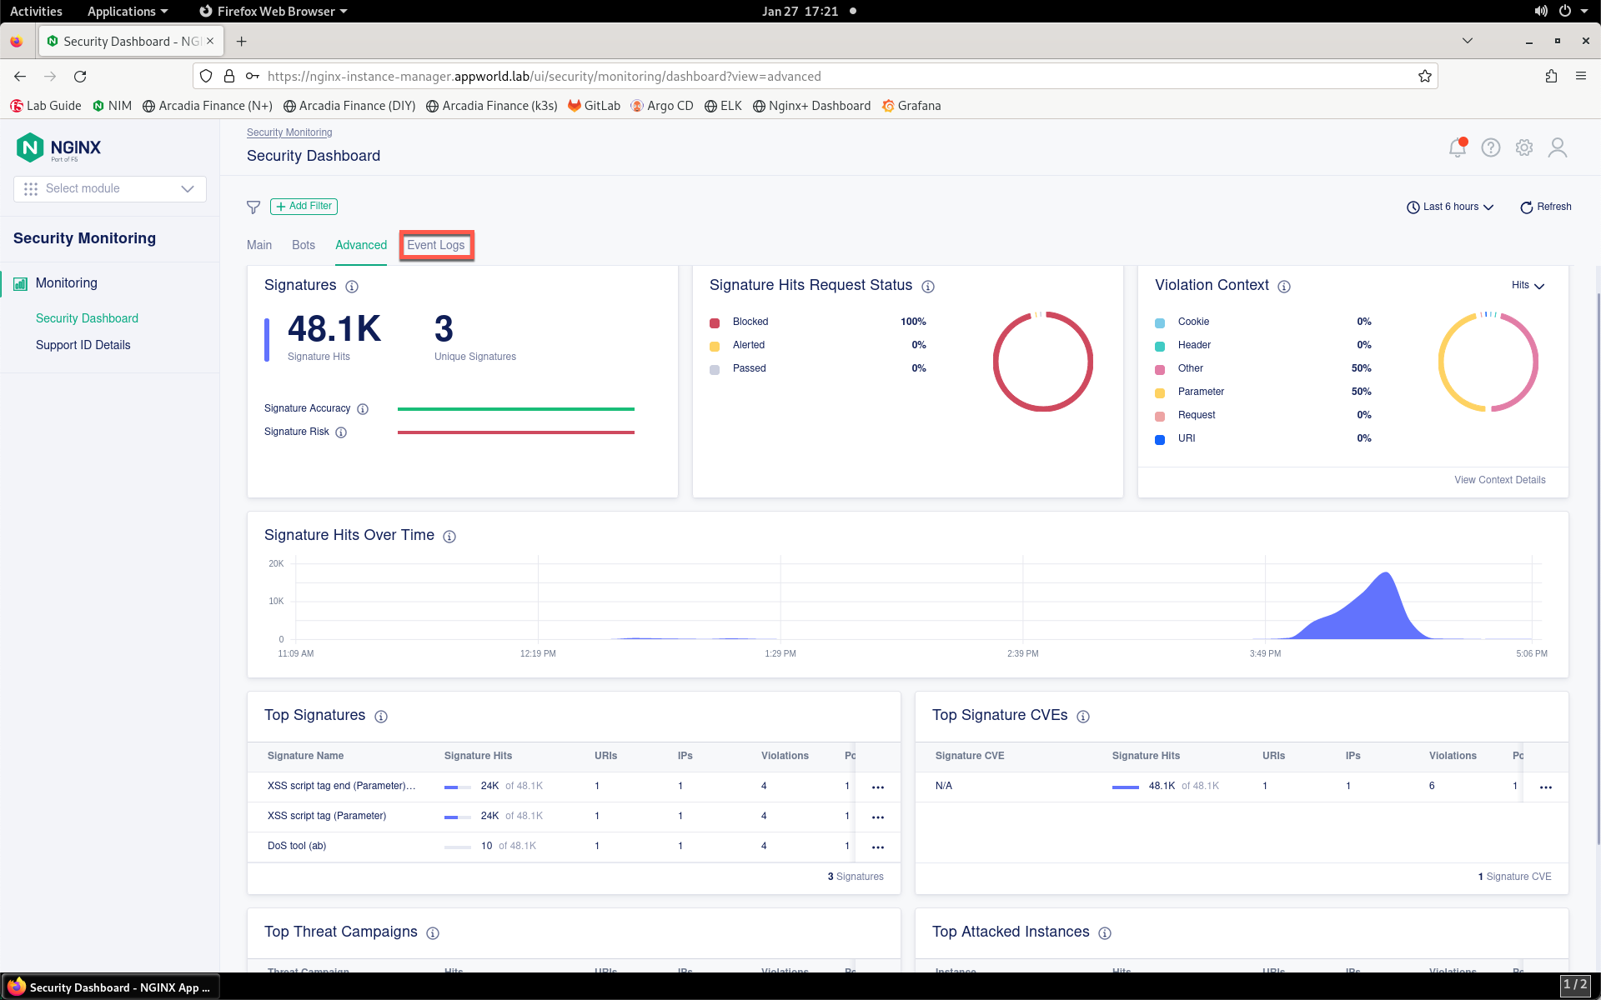Open actions menu for DoS tool (ab) row
Screen dimensions: 1601x1000
coord(878,847)
